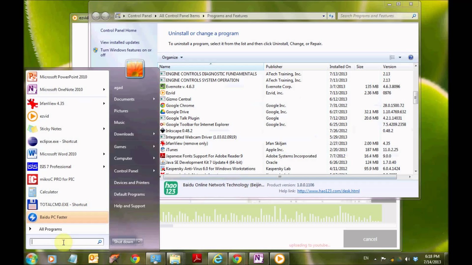Expand the Microsoft OneNote 2010 jump list arrow
Viewport: 472px width, 265px height.
click(x=104, y=90)
